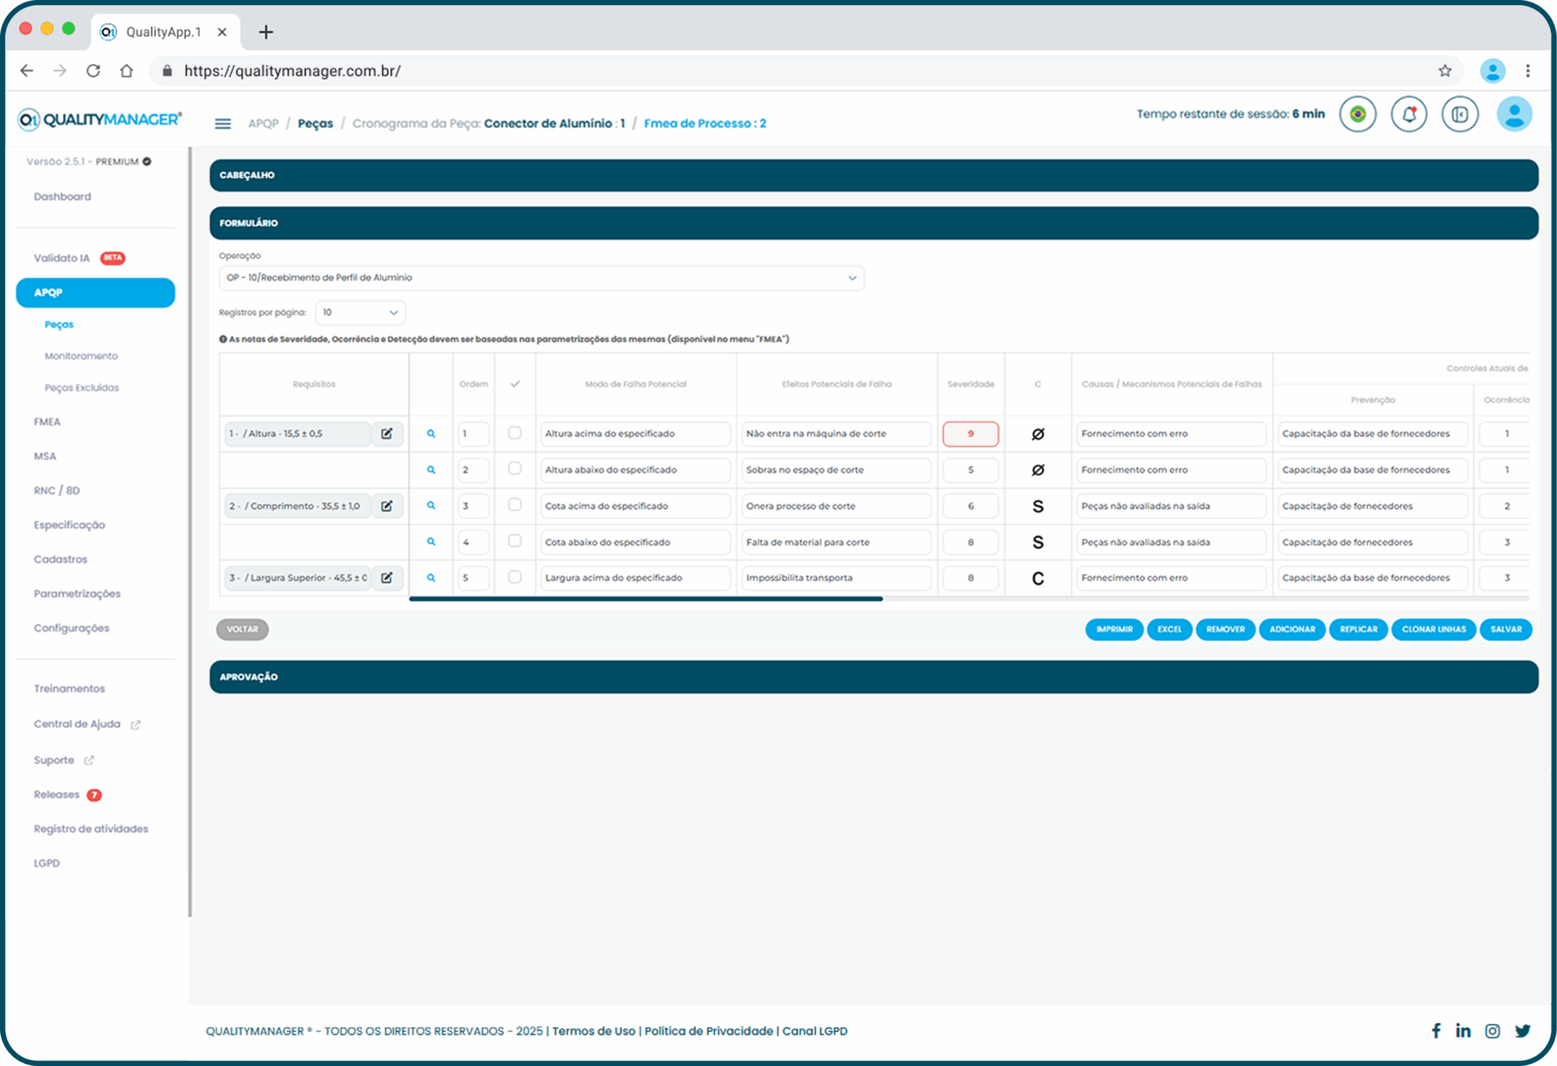The width and height of the screenshot is (1557, 1066).
Task: Select the checkbox in Largura acima row
Action: click(515, 577)
